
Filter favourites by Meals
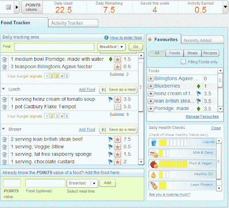[192, 53]
